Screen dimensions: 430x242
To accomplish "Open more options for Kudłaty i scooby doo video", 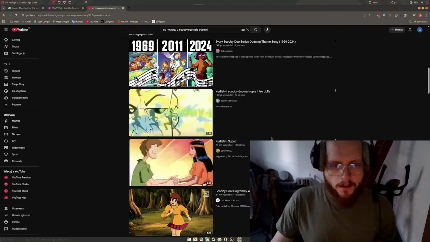I will [x=335, y=91].
